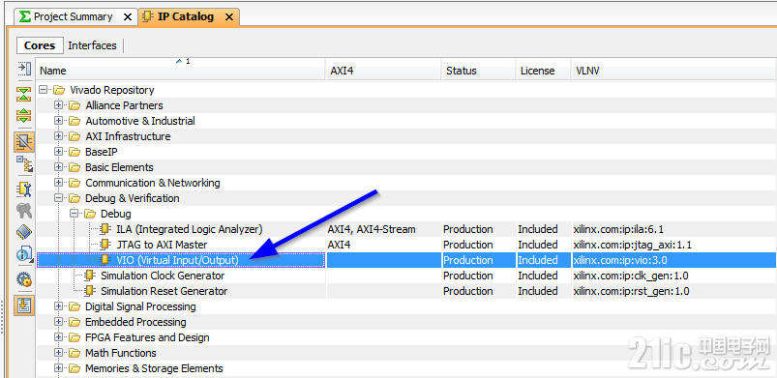Screen dimensions: 777x378
Task: Switch to the Cores view tab
Action: [x=40, y=45]
